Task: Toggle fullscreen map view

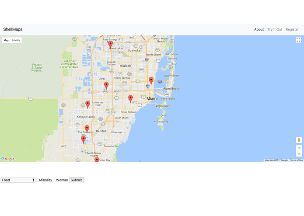Action: click(298, 40)
